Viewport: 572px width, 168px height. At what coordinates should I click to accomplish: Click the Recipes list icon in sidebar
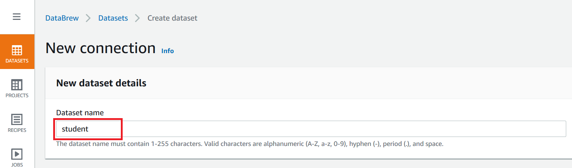[x=17, y=119]
